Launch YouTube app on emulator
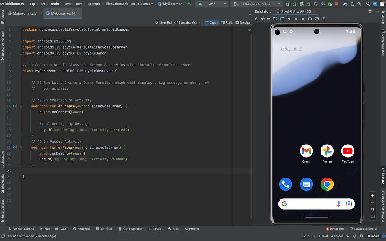Viewport: 386px width, 241px height. 348,154
